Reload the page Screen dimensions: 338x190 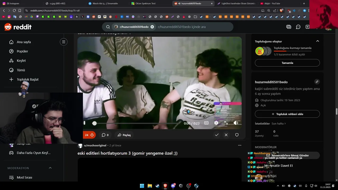coord(14,11)
